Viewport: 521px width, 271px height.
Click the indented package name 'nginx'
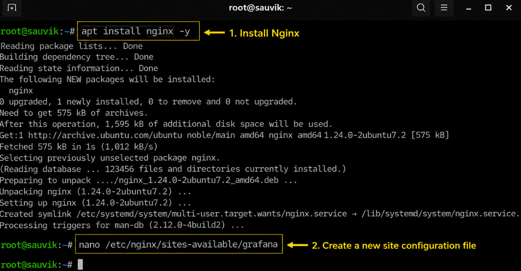pos(21,90)
